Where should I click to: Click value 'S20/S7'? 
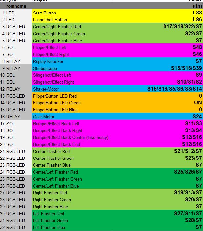coord(193,200)
